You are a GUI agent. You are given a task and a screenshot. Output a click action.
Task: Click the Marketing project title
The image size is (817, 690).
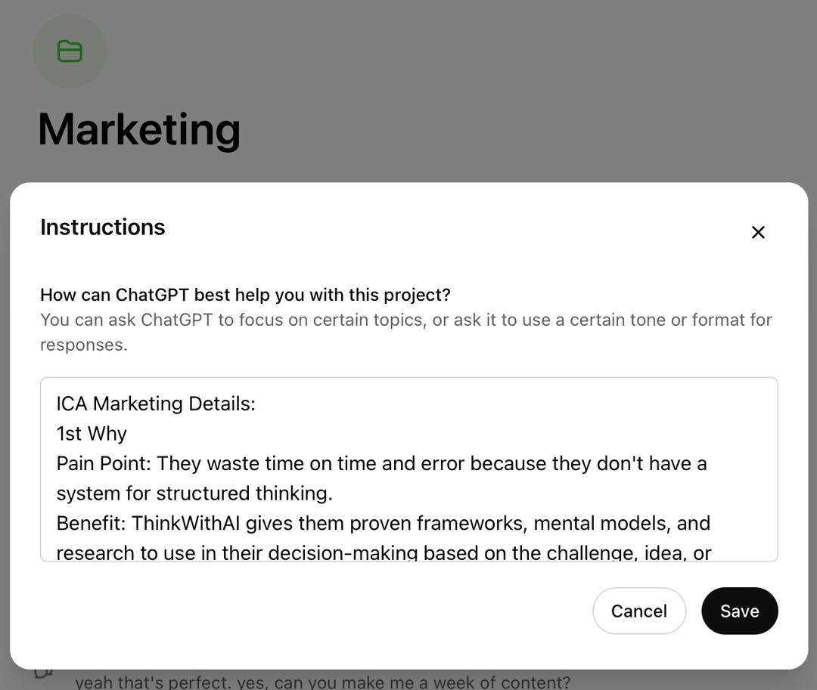tap(139, 129)
